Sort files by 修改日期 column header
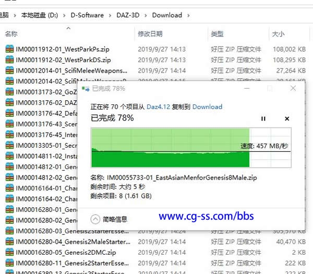The image size is (313, 274). point(151,34)
